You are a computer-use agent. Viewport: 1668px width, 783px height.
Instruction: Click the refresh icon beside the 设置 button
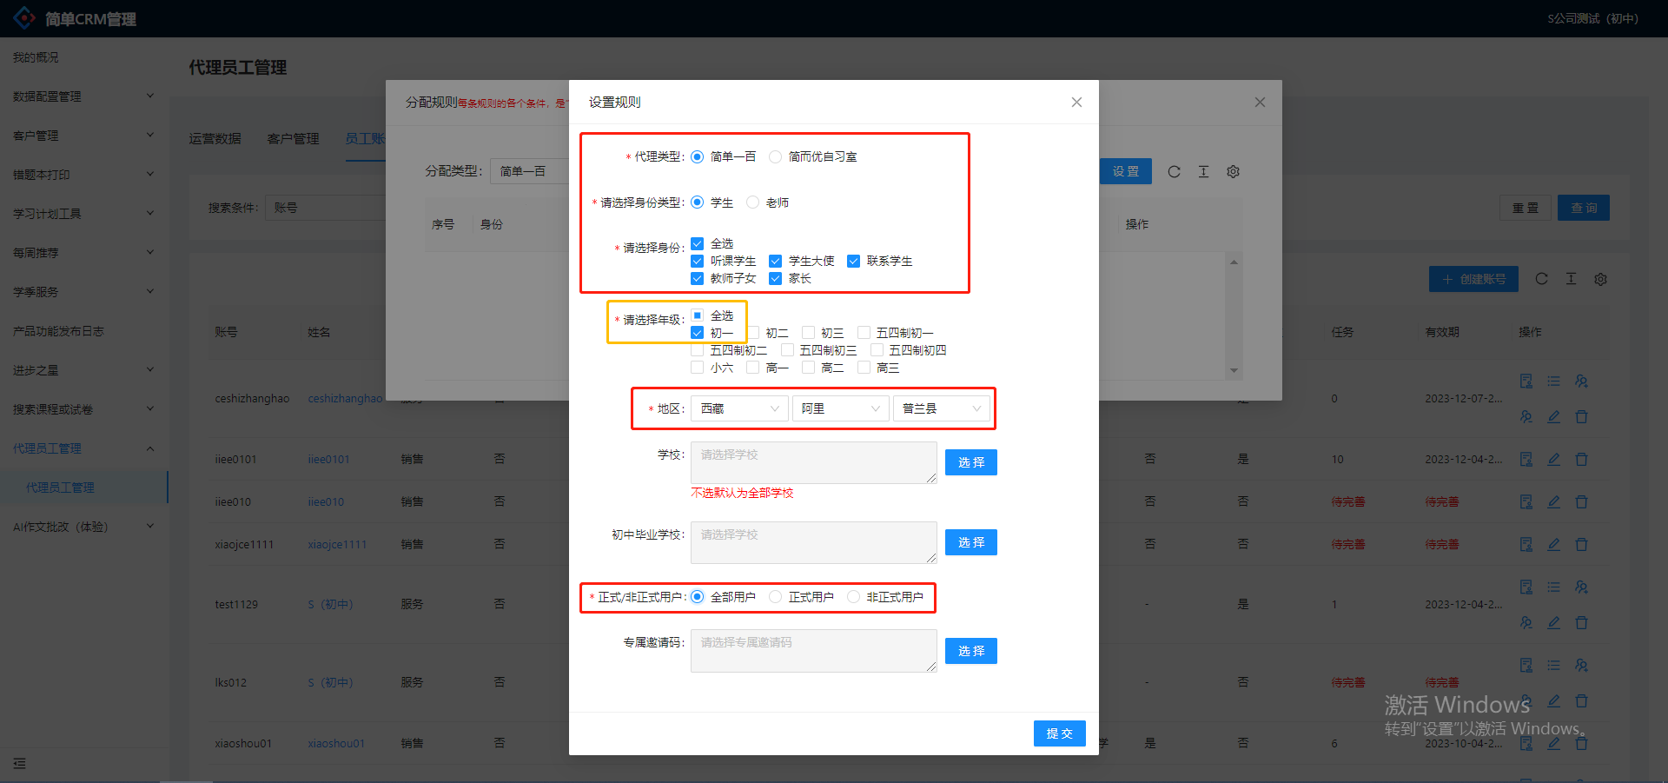coord(1174,172)
